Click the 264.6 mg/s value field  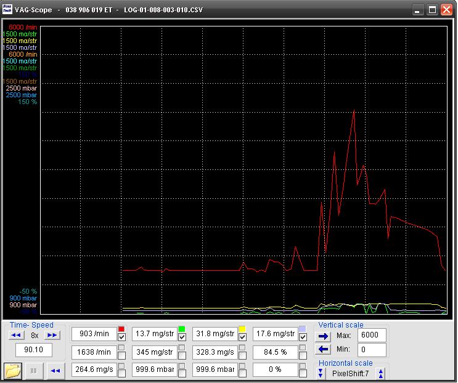94,369
